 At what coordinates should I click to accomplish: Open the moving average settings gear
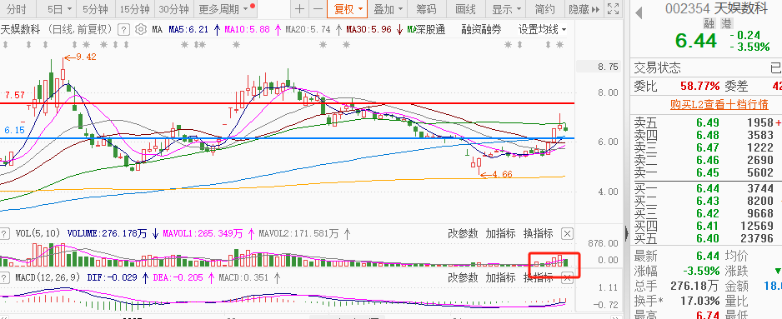click(141, 29)
